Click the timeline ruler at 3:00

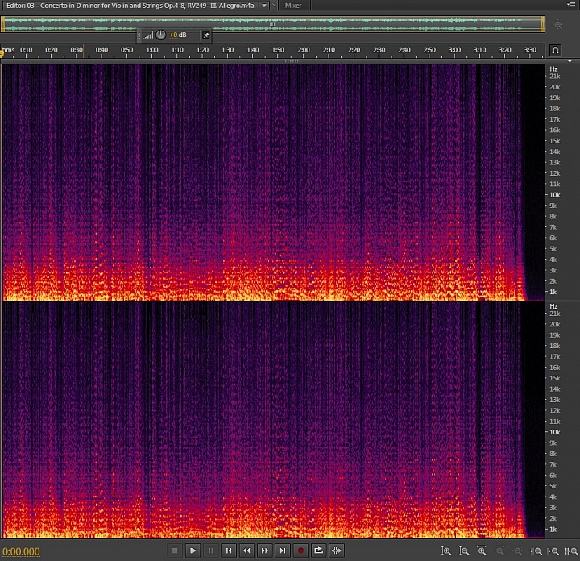pos(454,50)
